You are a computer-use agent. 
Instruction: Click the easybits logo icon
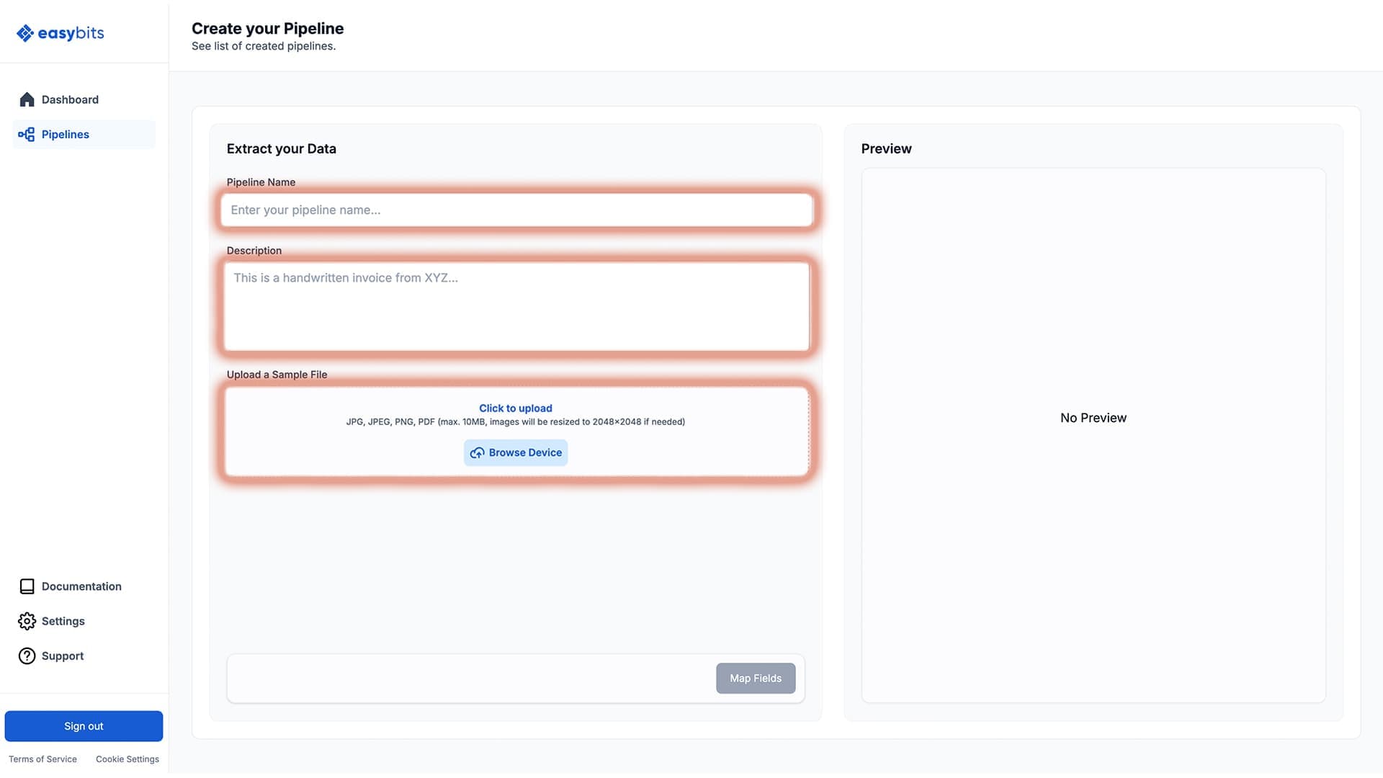pos(25,33)
